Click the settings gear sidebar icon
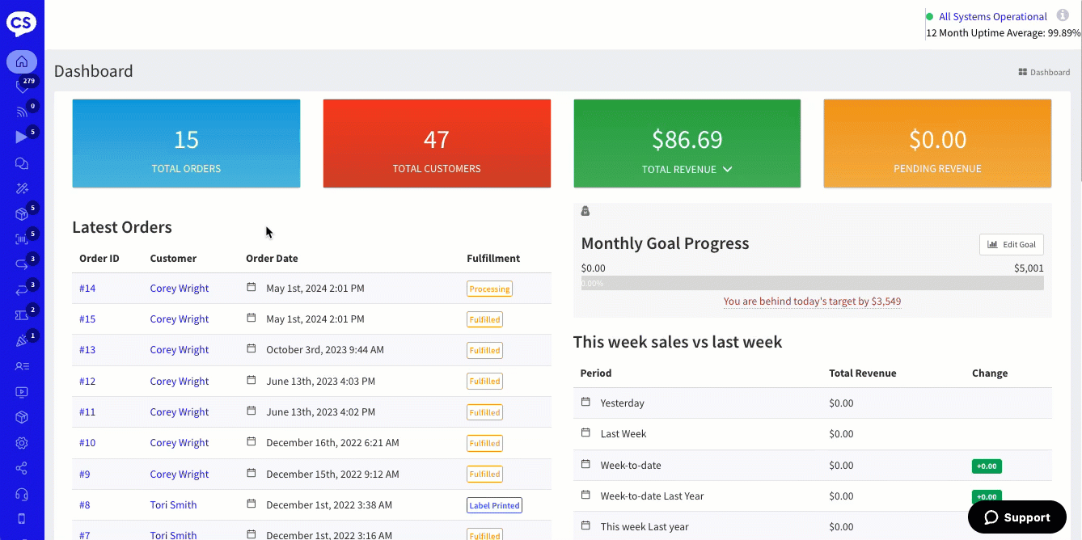 click(22, 443)
